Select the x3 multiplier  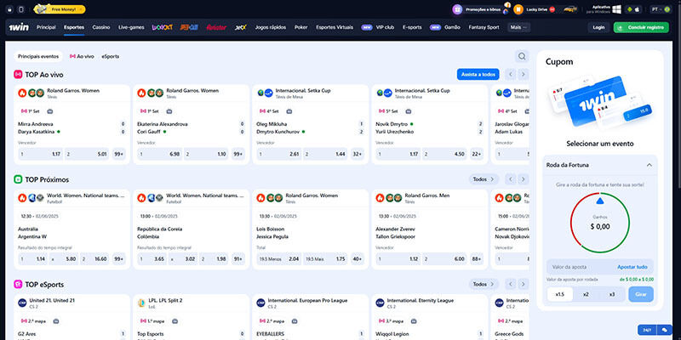pyautogui.click(x=612, y=294)
